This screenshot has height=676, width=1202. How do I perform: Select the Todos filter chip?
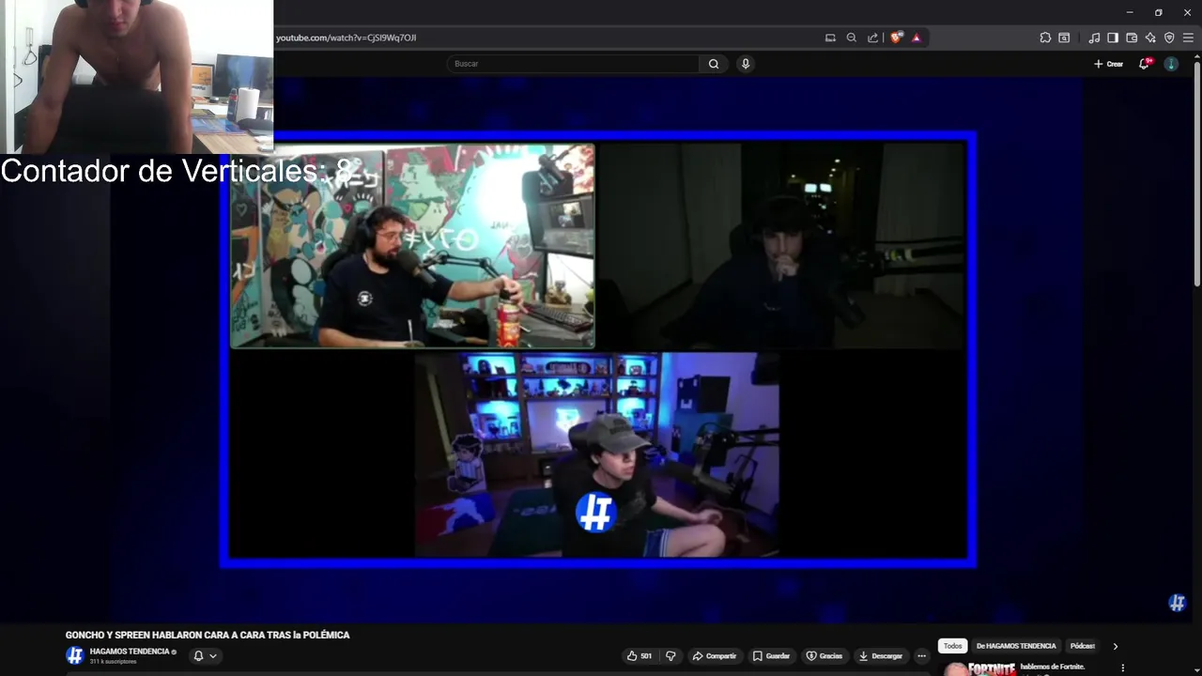point(953,646)
